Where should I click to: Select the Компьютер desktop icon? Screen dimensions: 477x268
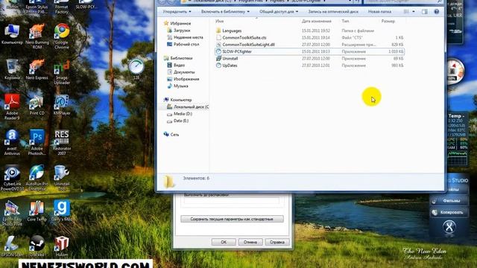point(12,34)
